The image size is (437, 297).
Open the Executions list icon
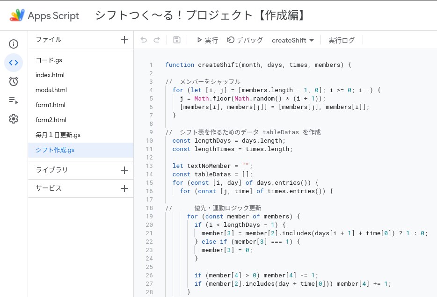point(14,100)
